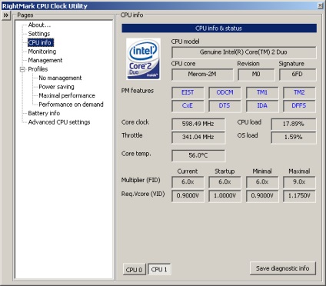Open the No management profile
Image resolution: width=326 pixels, height=286 pixels.
[60, 78]
